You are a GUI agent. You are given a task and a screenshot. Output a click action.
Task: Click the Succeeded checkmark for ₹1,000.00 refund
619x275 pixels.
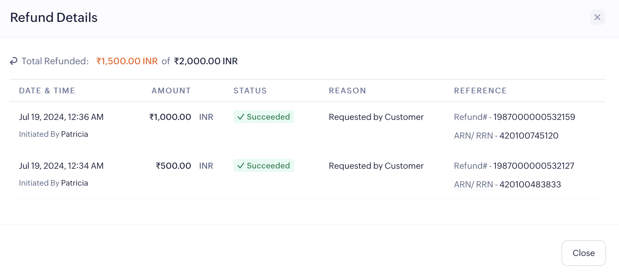tap(241, 117)
